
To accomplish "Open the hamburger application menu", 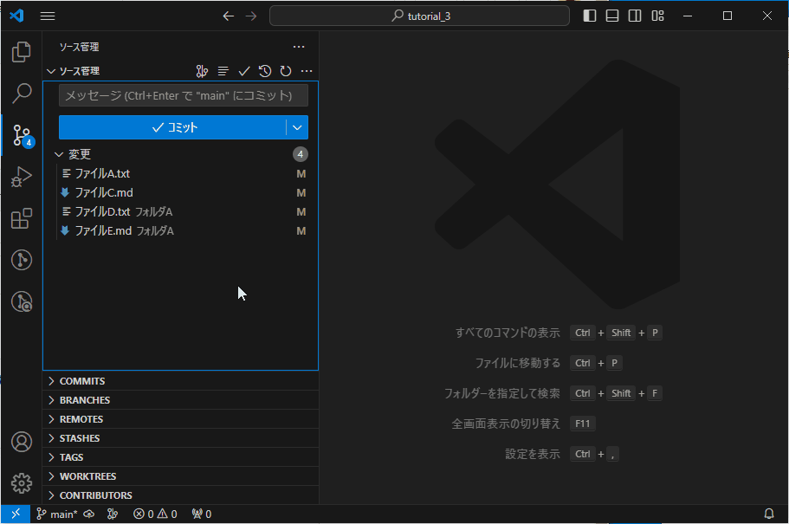I will click(x=48, y=16).
